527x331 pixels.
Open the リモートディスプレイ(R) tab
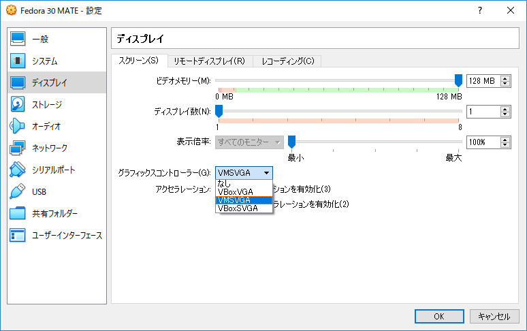click(x=210, y=61)
